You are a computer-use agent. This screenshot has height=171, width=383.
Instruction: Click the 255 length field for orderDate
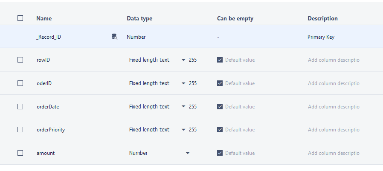point(193,107)
